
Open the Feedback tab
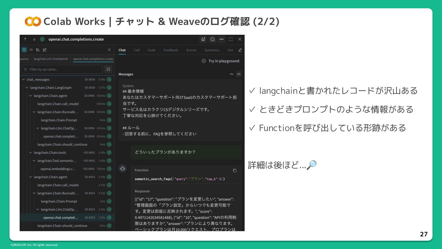coord(171,50)
